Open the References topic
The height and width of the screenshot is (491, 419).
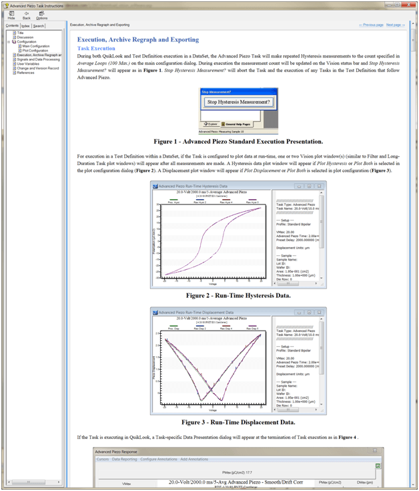click(25, 73)
